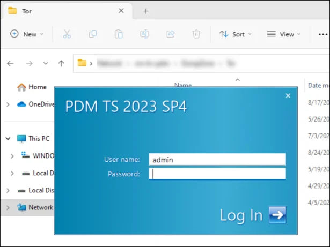Click the Rename icon in toolbar
This screenshot has height=247, width=330.
point(144,34)
